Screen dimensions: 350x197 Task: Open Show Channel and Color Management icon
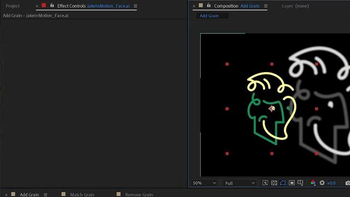coord(313,183)
